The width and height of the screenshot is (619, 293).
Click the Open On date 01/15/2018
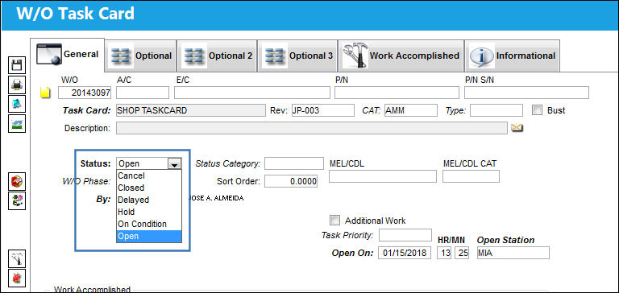[x=405, y=253]
